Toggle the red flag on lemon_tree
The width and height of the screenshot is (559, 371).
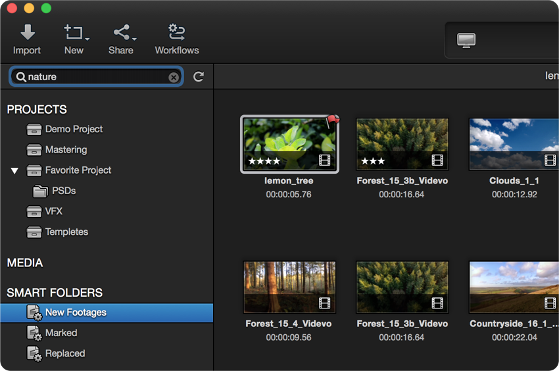tap(333, 120)
